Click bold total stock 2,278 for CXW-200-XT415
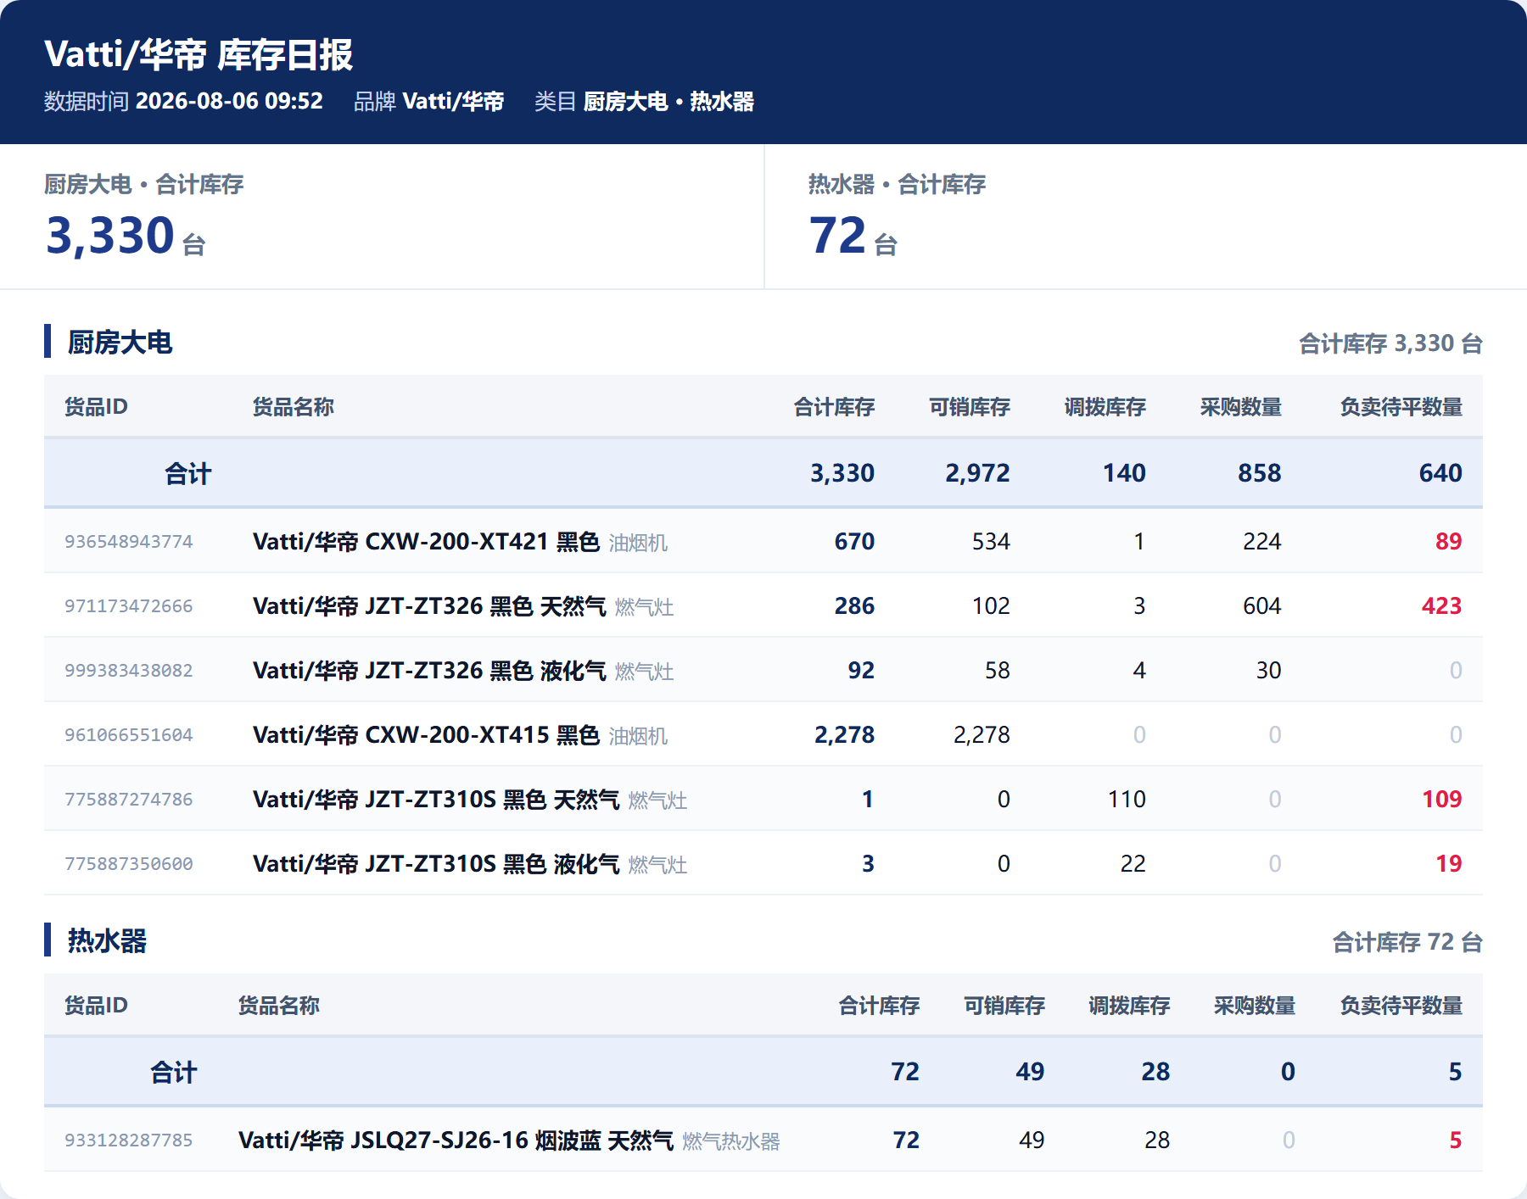1527x1199 pixels. tap(844, 734)
